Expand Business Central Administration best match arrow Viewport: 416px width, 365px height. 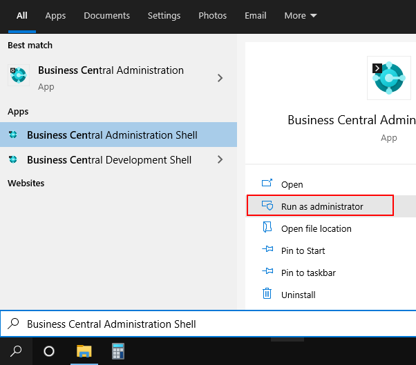pyautogui.click(x=220, y=78)
